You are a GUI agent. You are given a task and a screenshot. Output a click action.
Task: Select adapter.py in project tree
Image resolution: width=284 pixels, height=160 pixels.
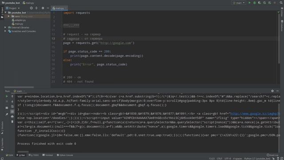(19, 20)
